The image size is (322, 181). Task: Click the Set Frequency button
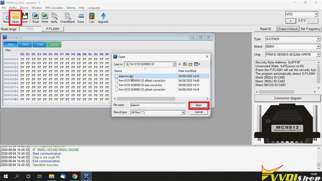tap(310, 29)
